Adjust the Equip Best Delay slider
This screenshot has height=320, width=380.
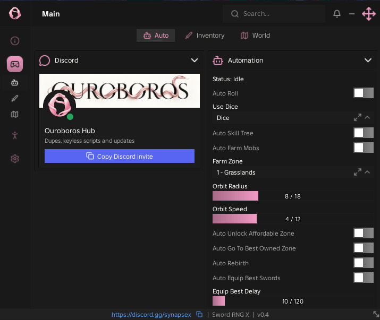tap(293, 301)
